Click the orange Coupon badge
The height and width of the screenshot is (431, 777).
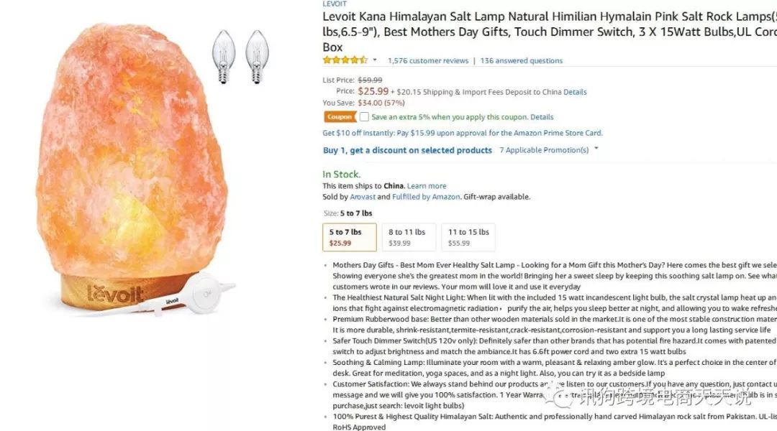pos(340,117)
